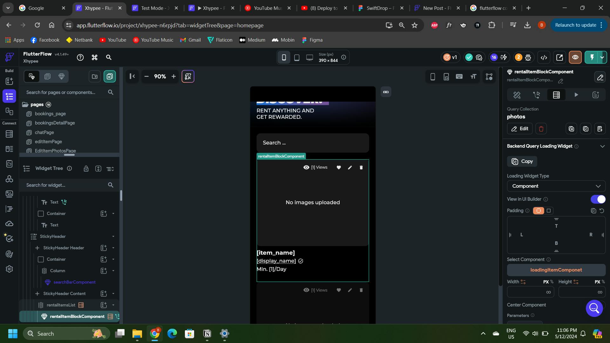Click the loadingItemComponet component button
The image size is (610, 343).
[x=556, y=270]
